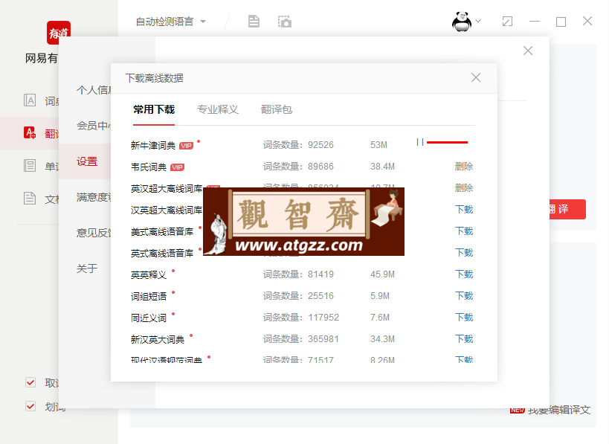The image size is (609, 444).
Task: Click the VIP badge beside 新牛津词典
Action: [186, 146]
